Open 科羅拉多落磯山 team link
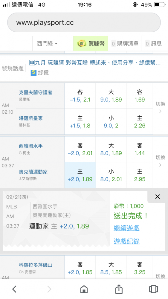 pos(36,265)
